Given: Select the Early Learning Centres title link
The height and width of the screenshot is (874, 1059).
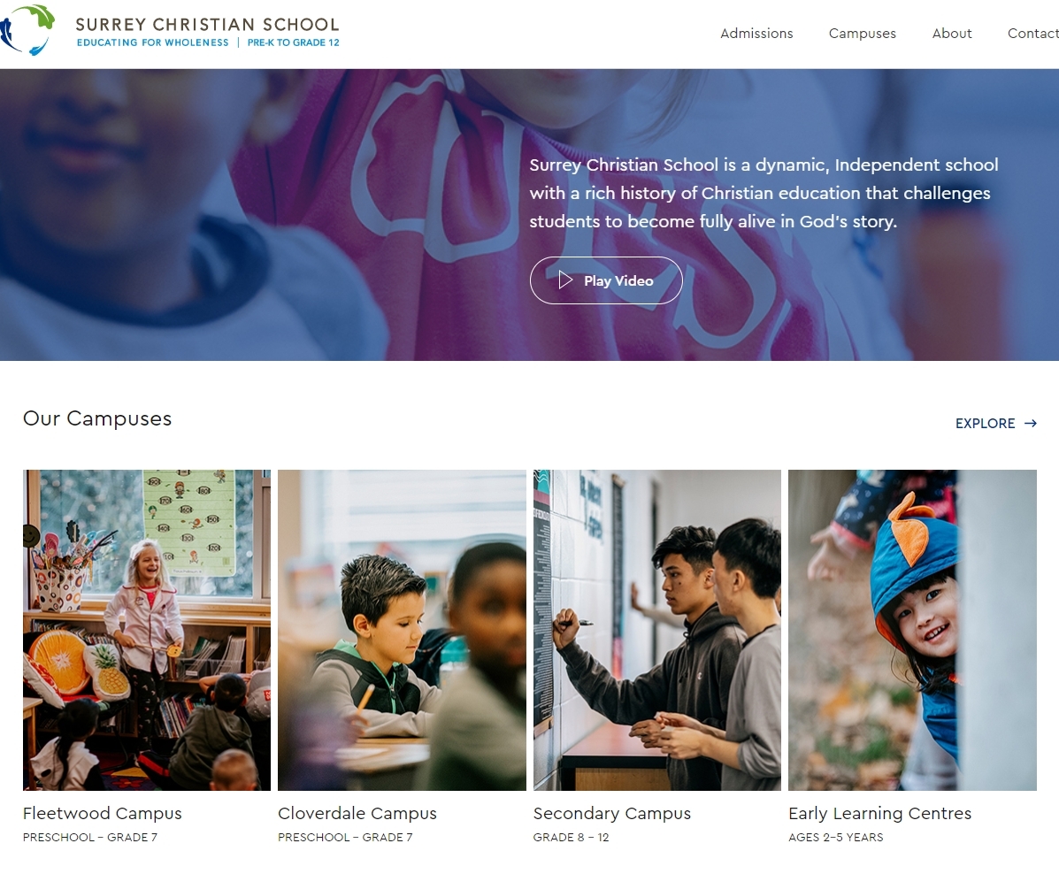Looking at the screenshot, I should pos(880,813).
